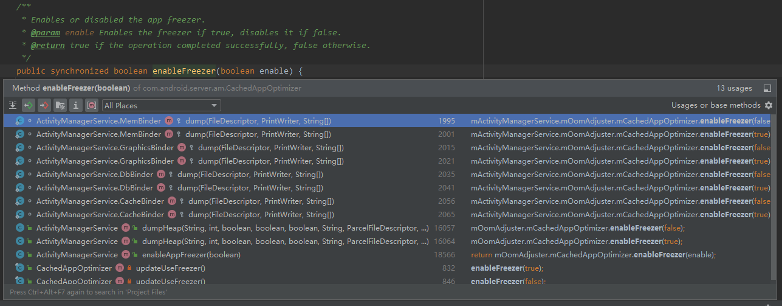Click the Press Ctrl+Alt+F7 hint in the popup footer
Screen dimensions: 782x306
coord(88,292)
